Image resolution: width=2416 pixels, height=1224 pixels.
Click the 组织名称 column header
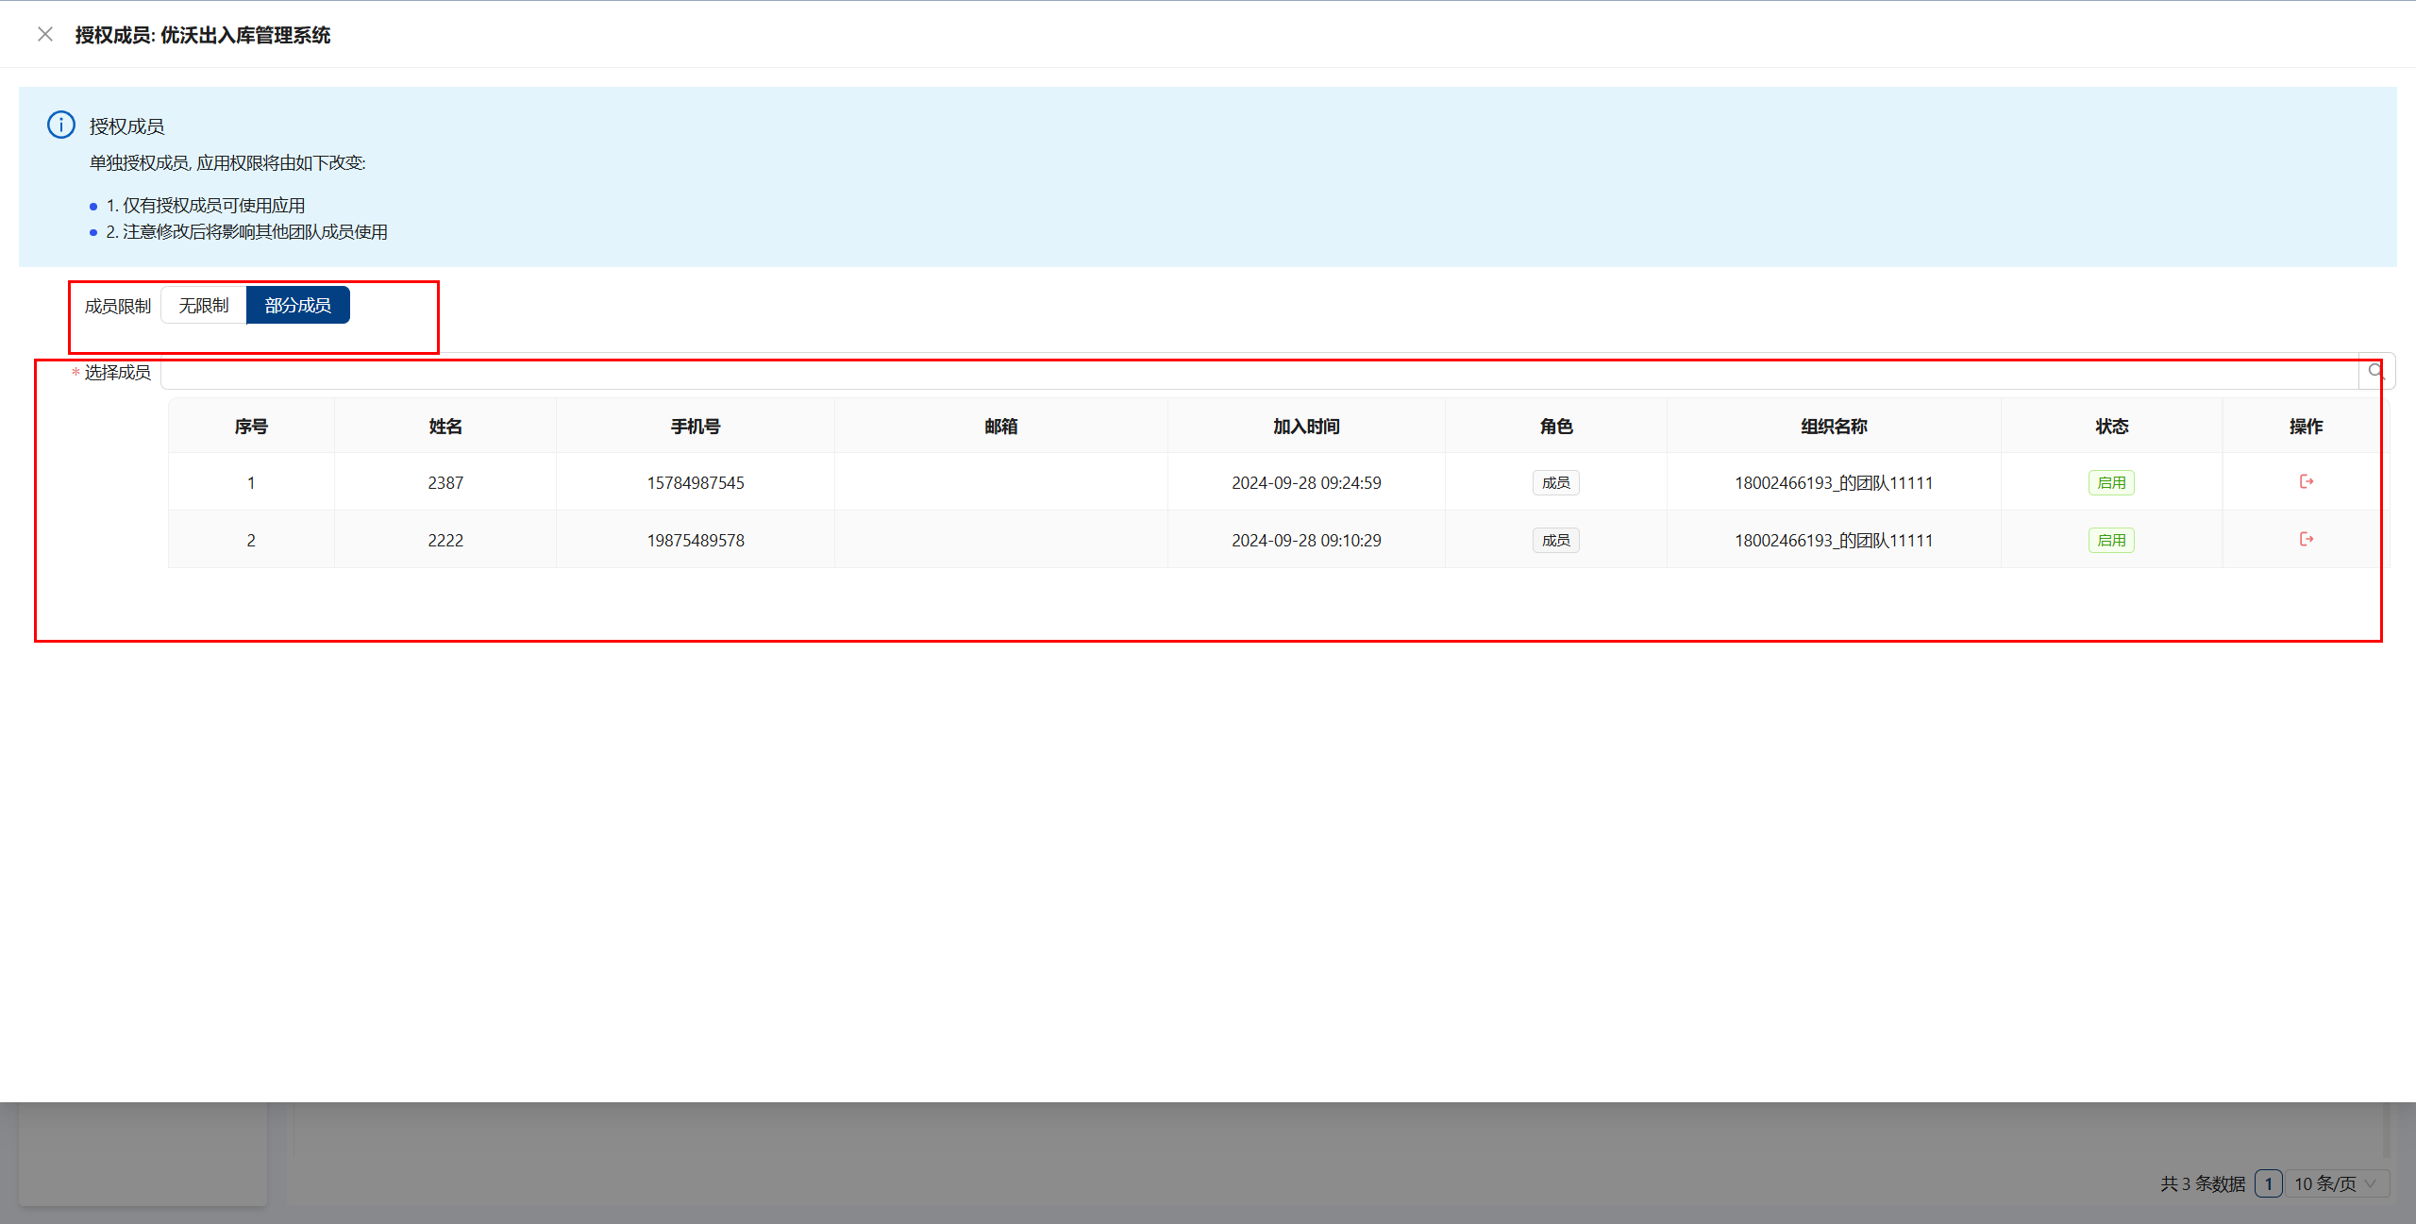click(1833, 426)
